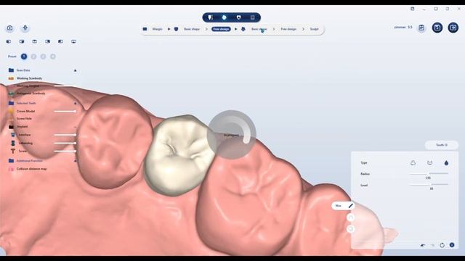Open first design mode icon in top pill
Screen dimensions: 465x261
point(210,17)
